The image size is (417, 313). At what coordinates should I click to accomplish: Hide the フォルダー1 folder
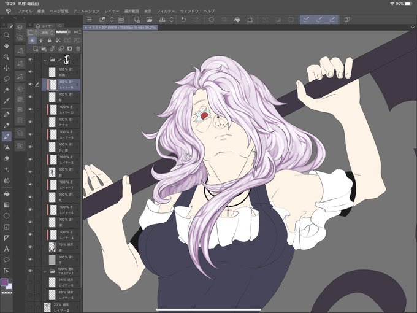click(x=30, y=271)
